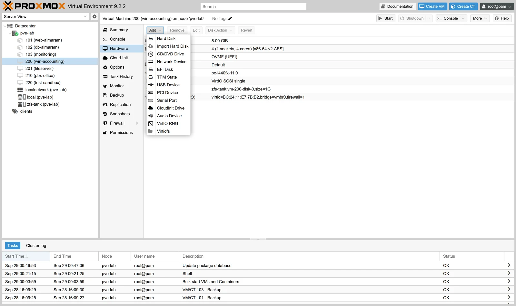Image resolution: width=516 pixels, height=306 pixels.
Task: Open the Console dropdown arrow in toolbar
Action: [463, 18]
